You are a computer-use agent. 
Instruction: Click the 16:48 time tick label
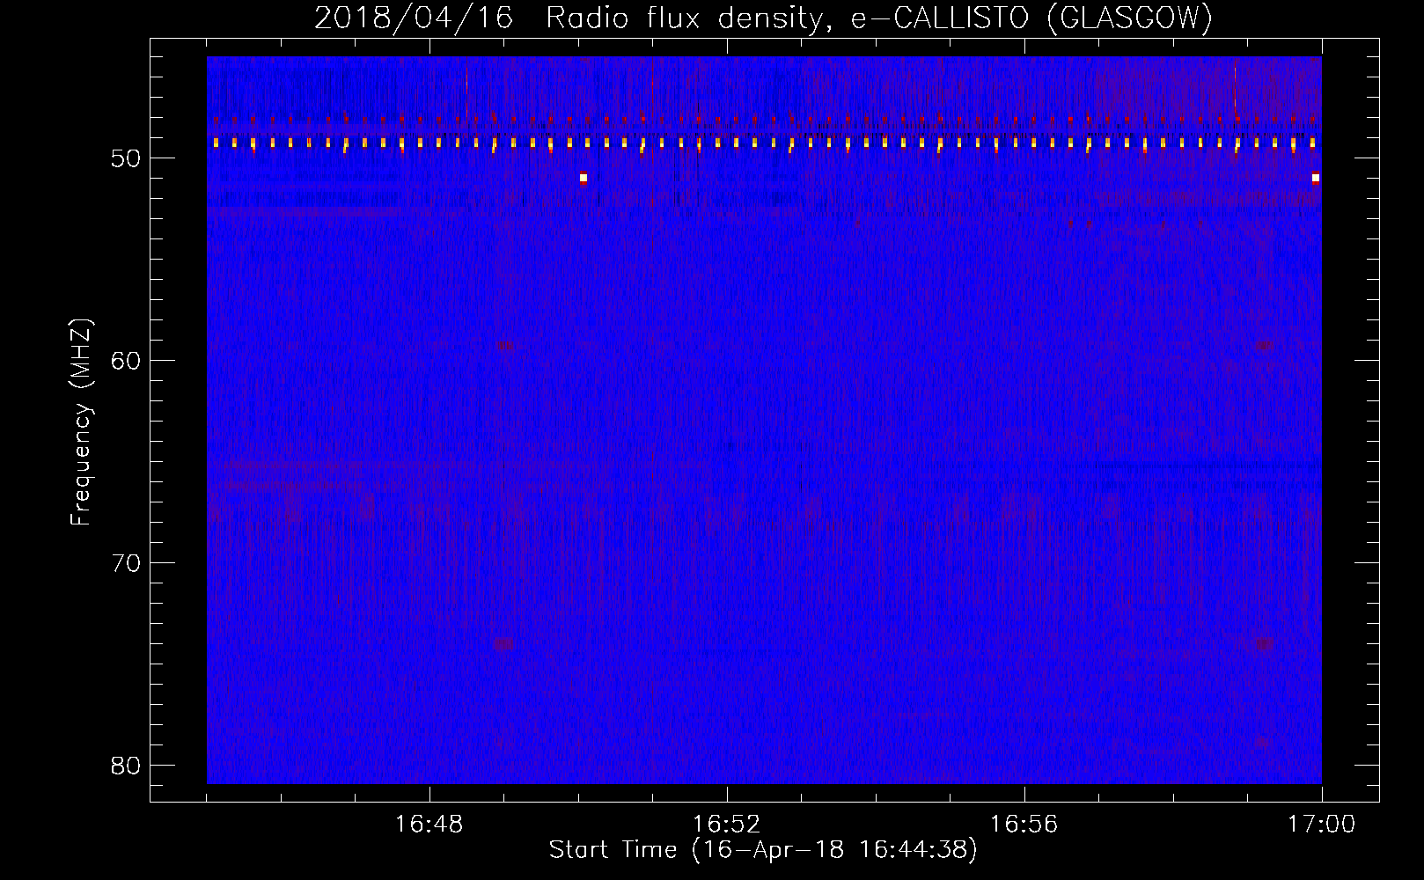point(429,825)
